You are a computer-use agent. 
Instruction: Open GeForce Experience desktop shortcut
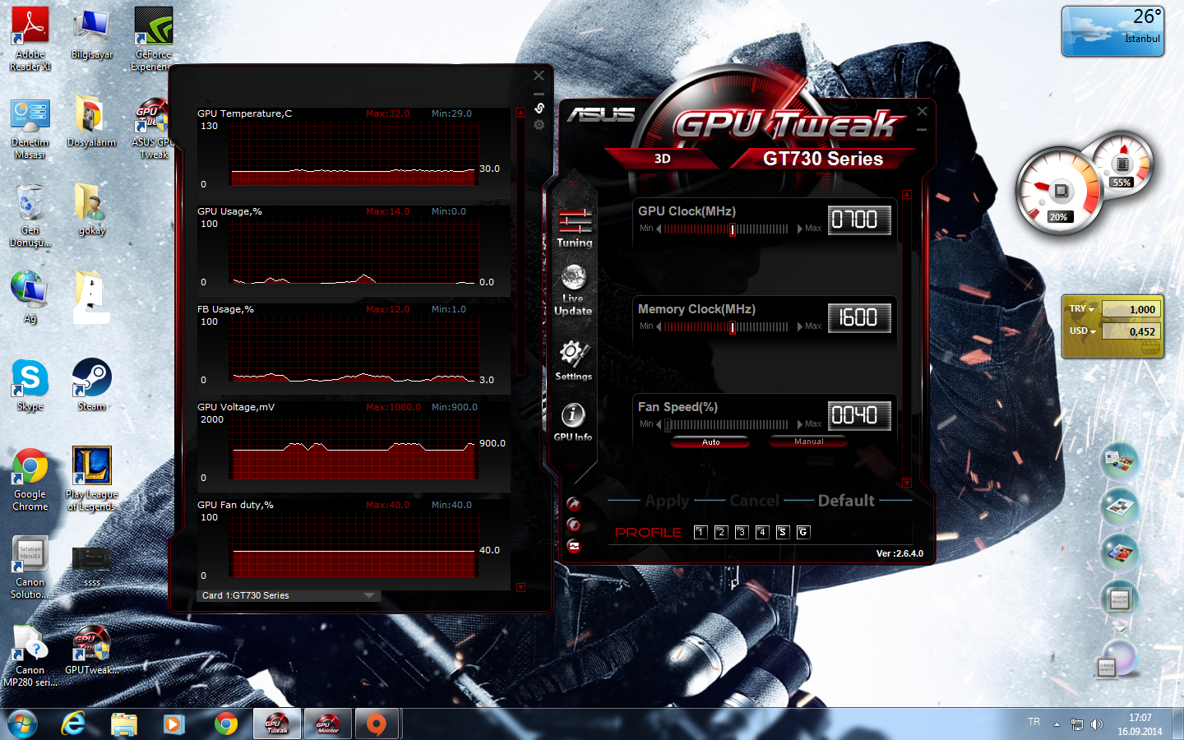pos(154,38)
